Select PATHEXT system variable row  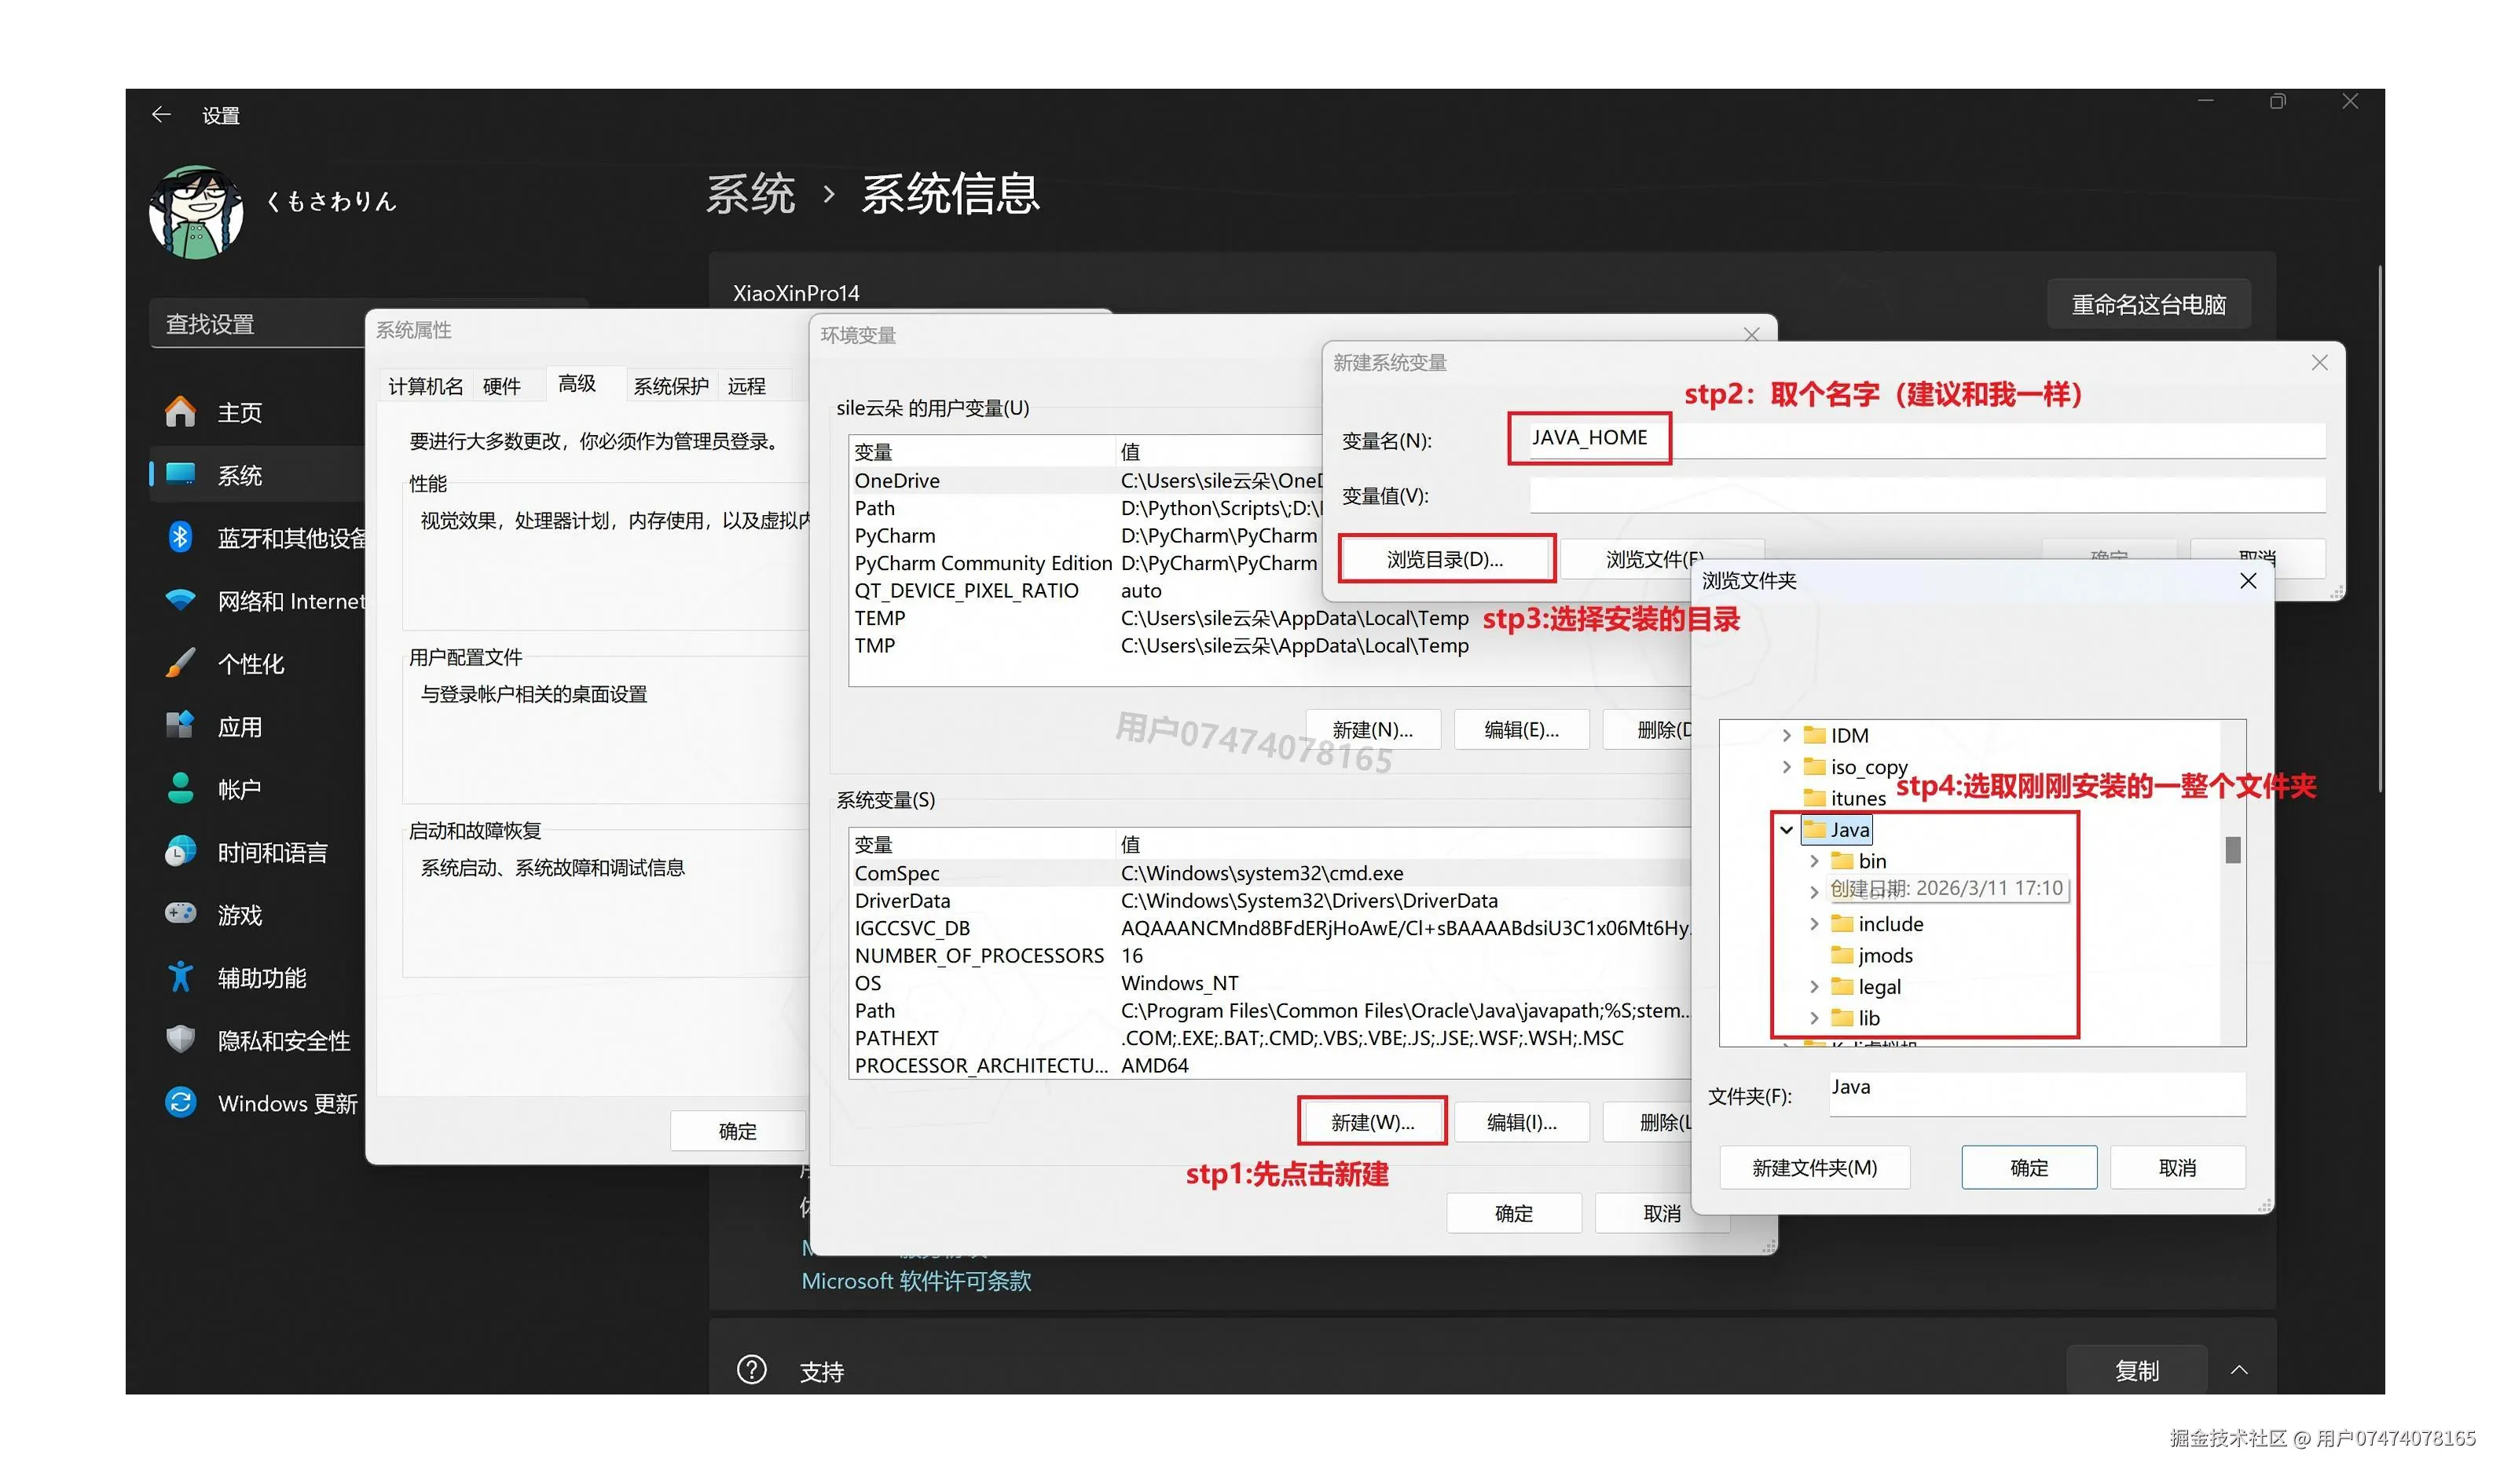1269,1038
